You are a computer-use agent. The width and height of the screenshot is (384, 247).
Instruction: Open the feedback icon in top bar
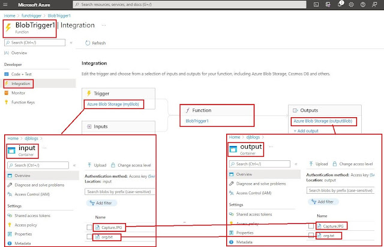pos(374,5)
